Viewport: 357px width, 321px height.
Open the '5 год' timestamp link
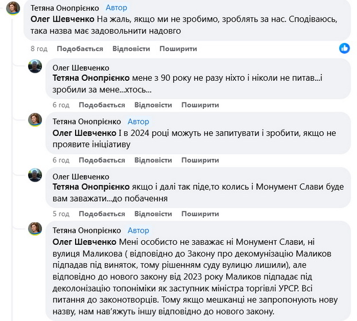click(61, 214)
